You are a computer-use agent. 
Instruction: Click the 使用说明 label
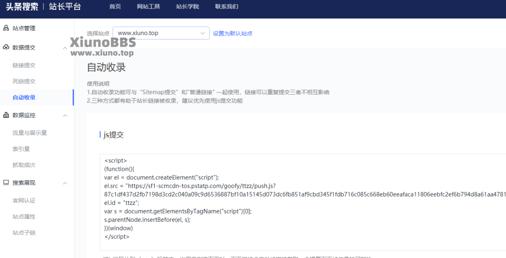pos(98,84)
